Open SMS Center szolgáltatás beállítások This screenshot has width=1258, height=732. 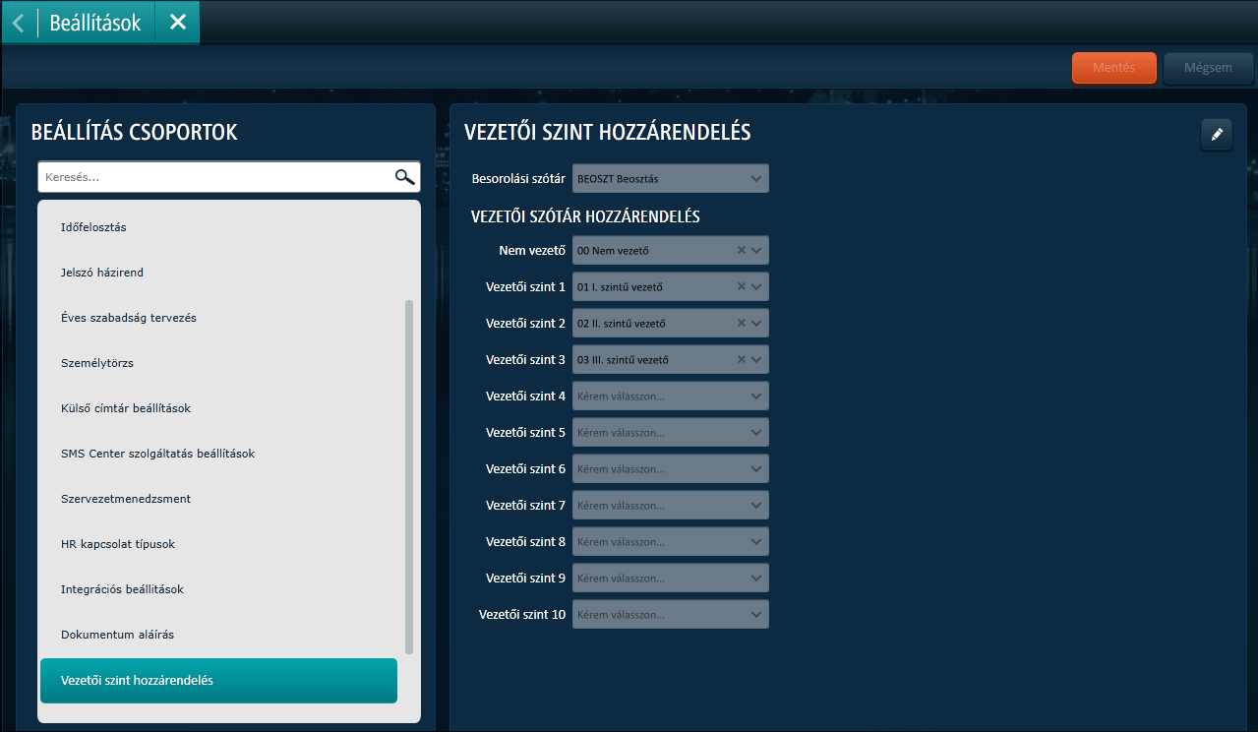[218, 454]
